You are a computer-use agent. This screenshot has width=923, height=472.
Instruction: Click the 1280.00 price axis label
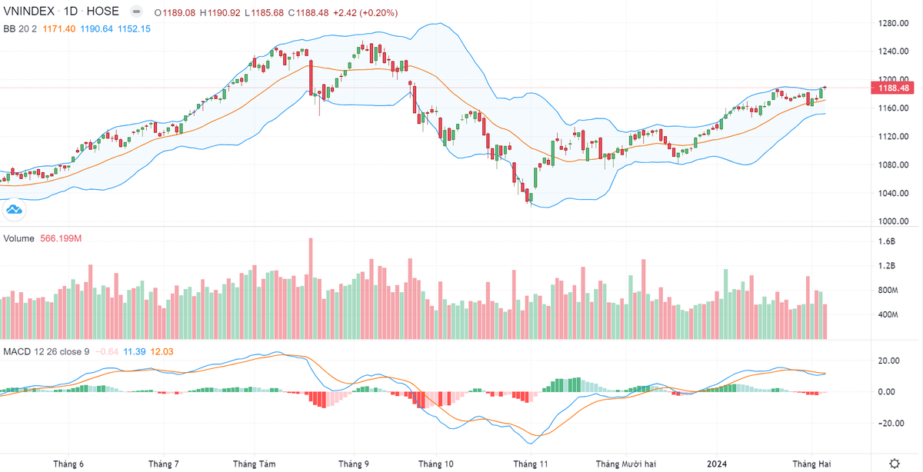click(894, 23)
